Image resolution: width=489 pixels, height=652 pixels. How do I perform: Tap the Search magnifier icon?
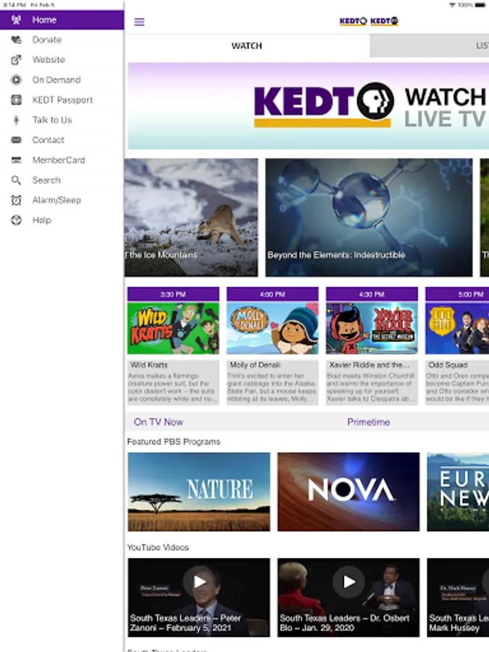(16, 180)
